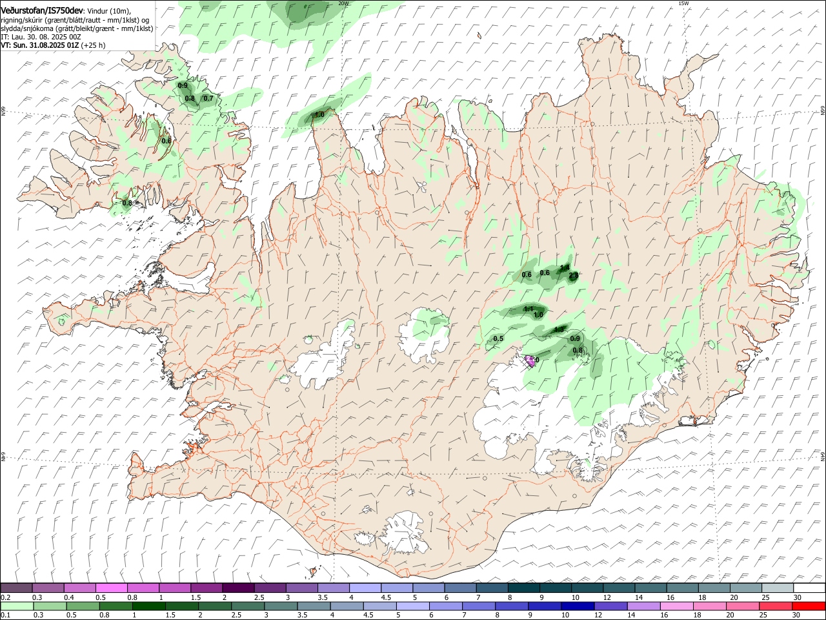Select bright pink top-row swatch starting at 0.5
Viewport: 826px width, 620px height.
111,588
